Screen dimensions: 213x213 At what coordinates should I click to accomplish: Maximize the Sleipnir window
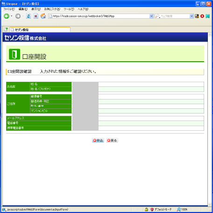tap(204, 4)
